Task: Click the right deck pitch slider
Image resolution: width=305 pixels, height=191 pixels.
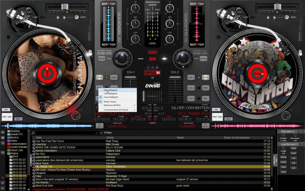Action: click(x=278, y=7)
